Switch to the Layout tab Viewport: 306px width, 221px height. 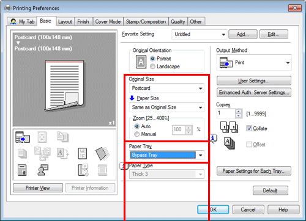[x=65, y=22]
